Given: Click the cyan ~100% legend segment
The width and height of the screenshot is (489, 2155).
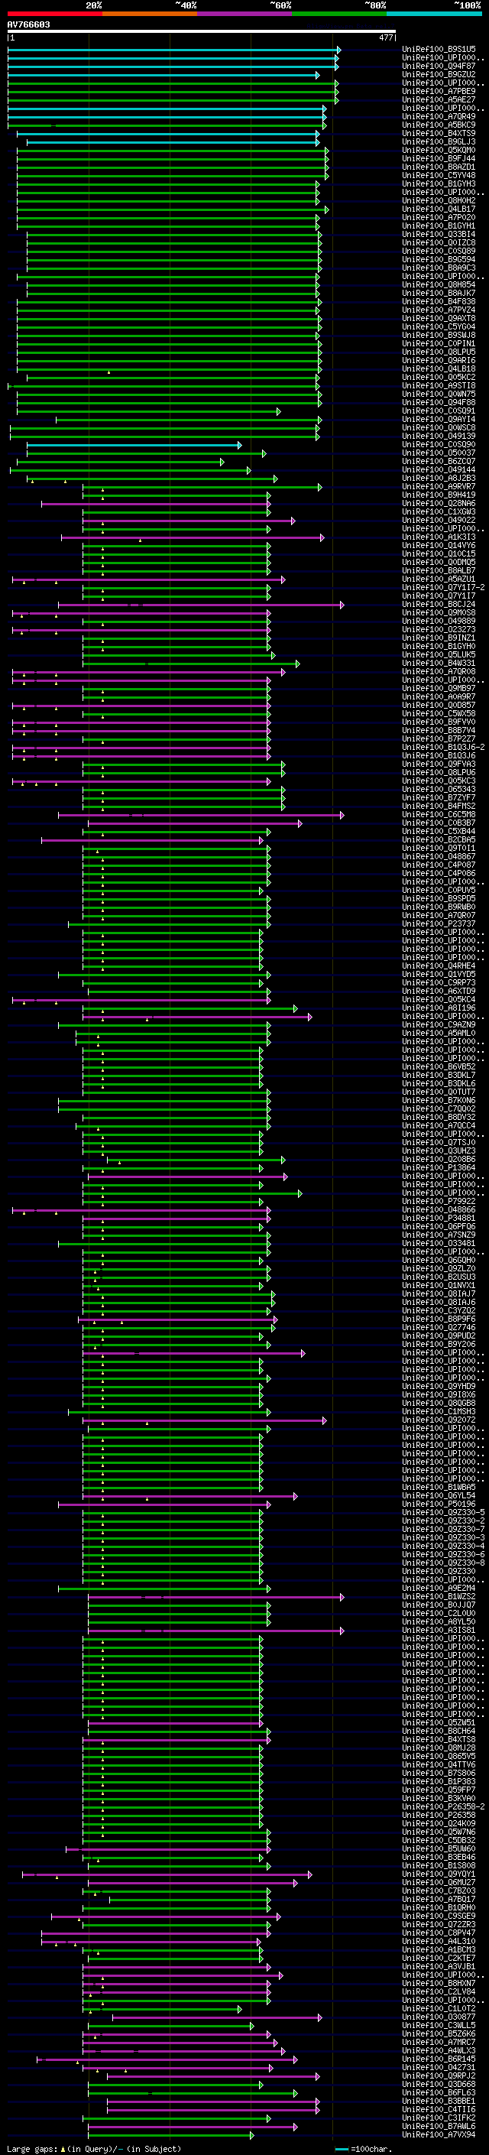Looking at the screenshot, I should pyautogui.click(x=434, y=14).
